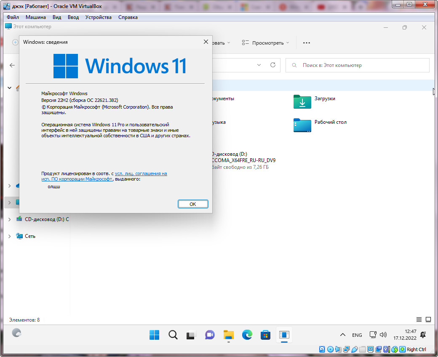Close the Windows: сведения dialog

pos(206,42)
